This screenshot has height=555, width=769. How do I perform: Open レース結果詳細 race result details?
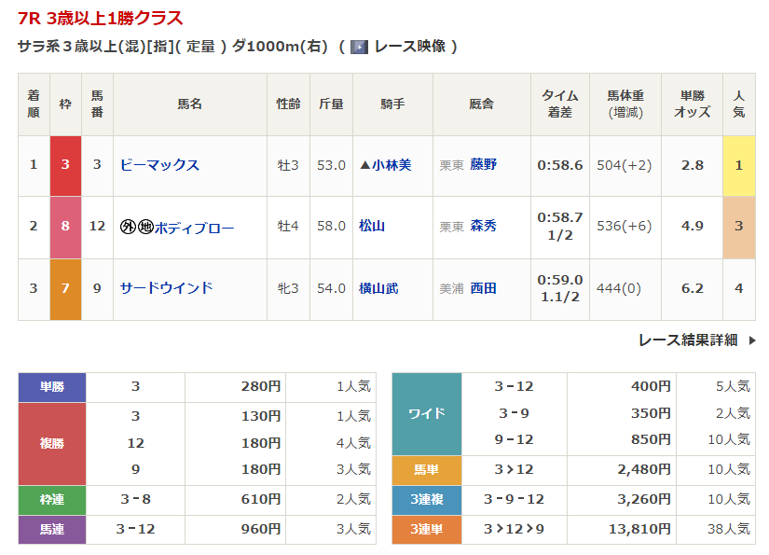point(688,340)
